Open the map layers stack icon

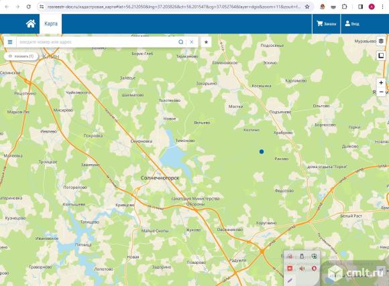381,41
